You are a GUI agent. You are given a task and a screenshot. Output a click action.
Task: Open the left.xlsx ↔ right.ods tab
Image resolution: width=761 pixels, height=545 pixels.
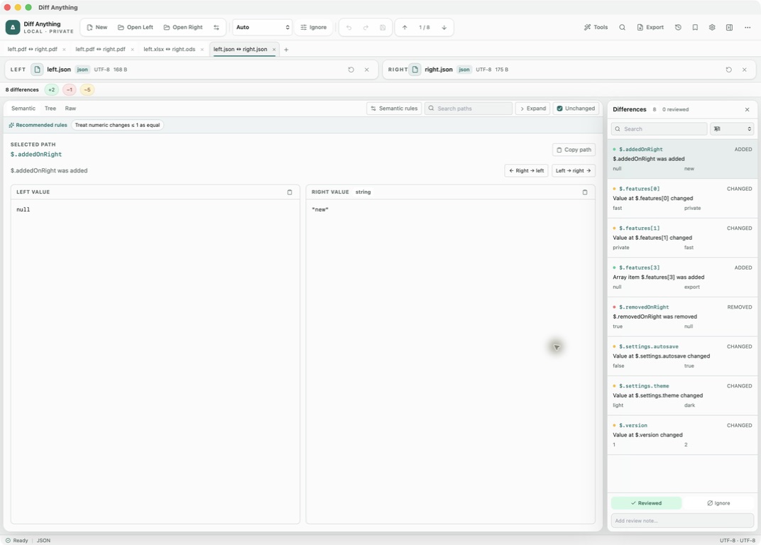point(170,50)
